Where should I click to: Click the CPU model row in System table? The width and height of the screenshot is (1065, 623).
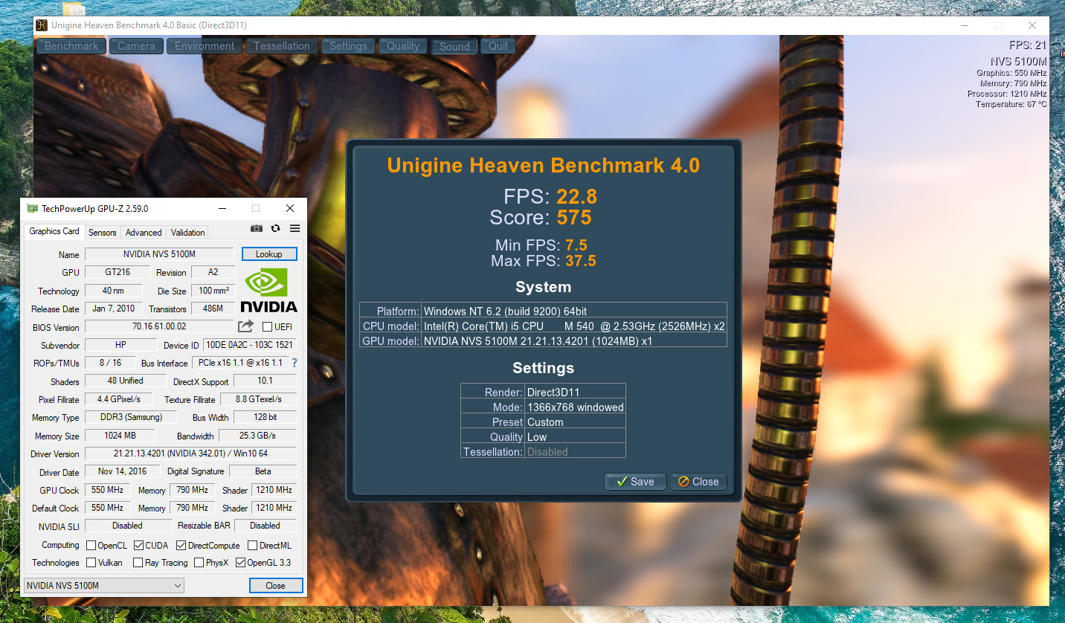[543, 326]
